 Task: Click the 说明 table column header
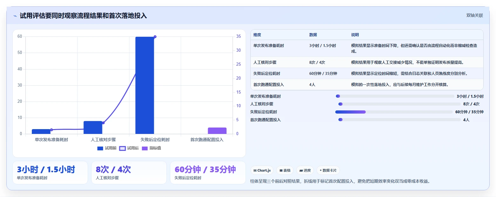[x=355, y=35]
